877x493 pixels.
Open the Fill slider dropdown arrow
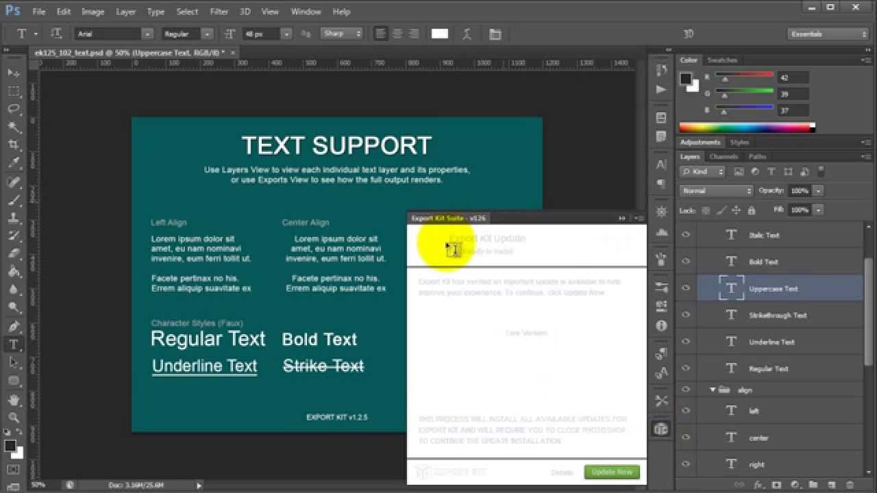[818, 210]
